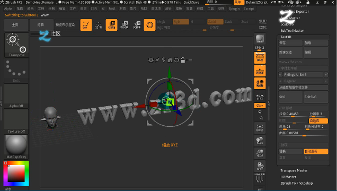The height and width of the screenshot is (191, 337).
Task: Expand the ZBrush To Photoshop plugin
Action: click(x=296, y=183)
